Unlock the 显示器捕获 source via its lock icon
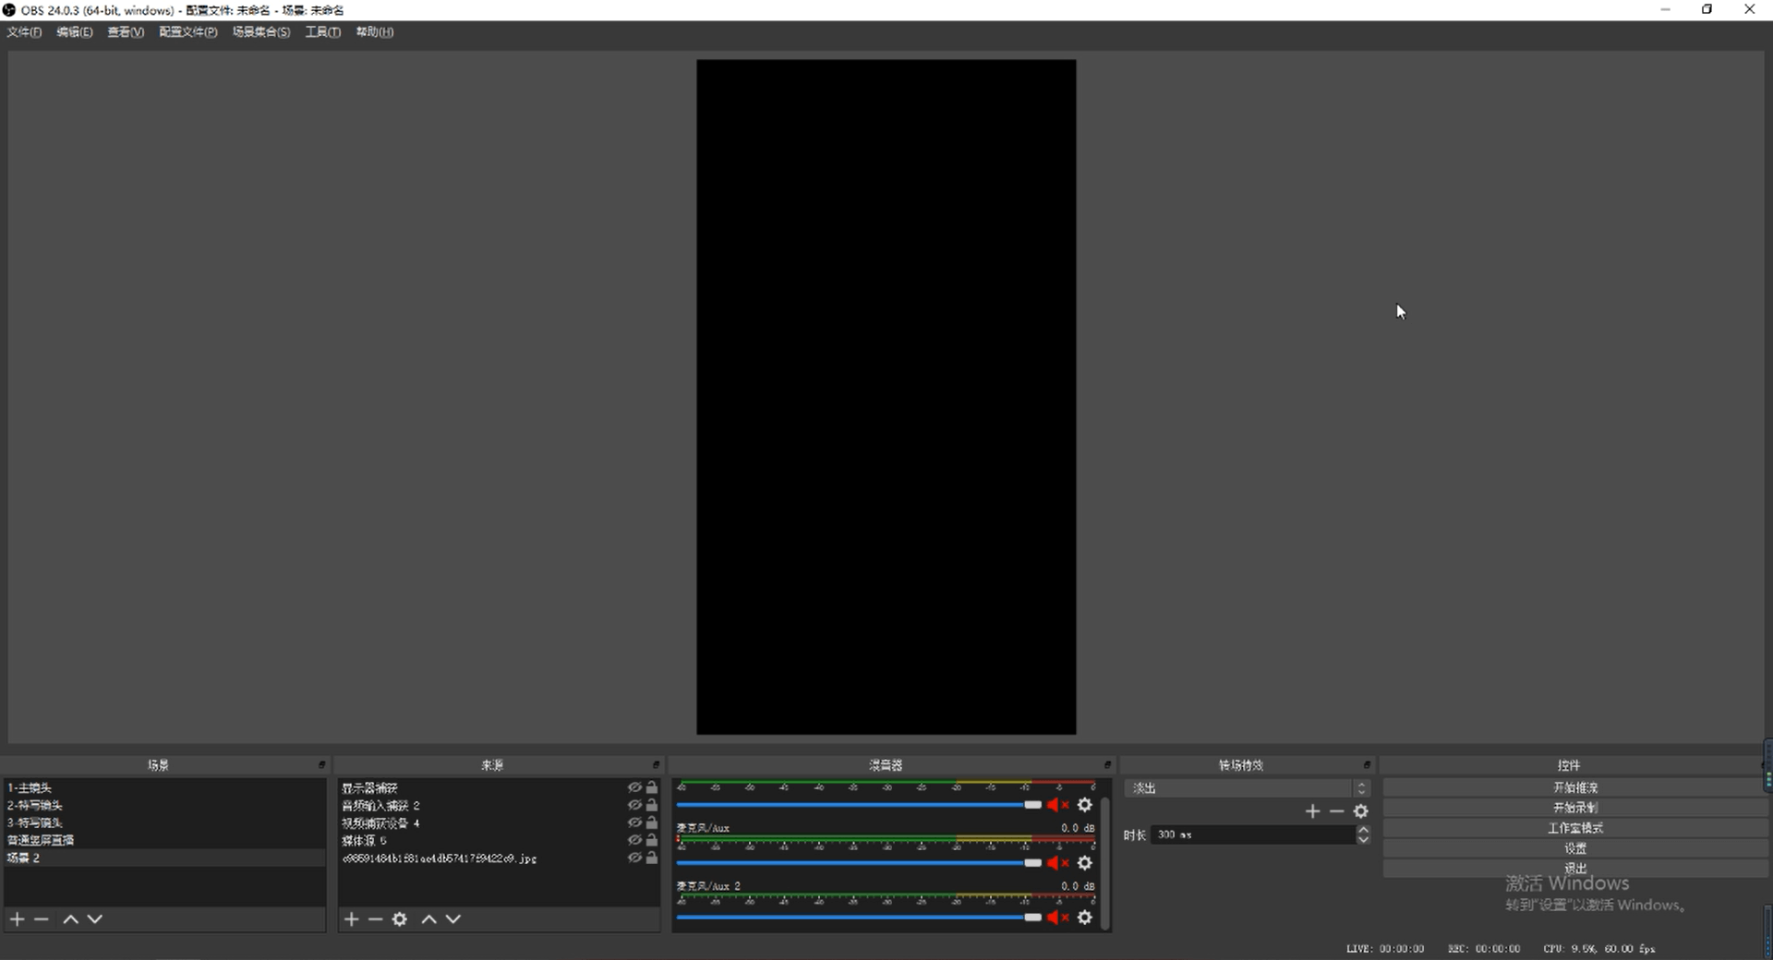 click(x=652, y=787)
